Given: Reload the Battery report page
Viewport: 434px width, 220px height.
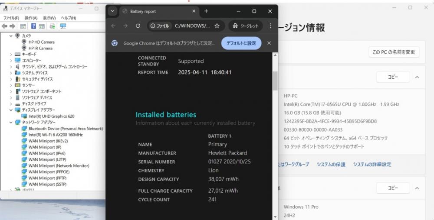Looking at the screenshot, I should (x=138, y=26).
